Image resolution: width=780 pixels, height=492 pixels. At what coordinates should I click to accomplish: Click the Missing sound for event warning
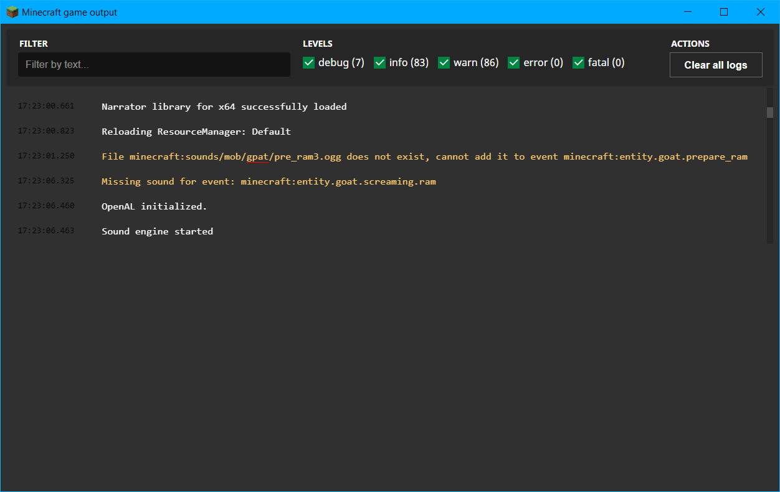click(268, 181)
